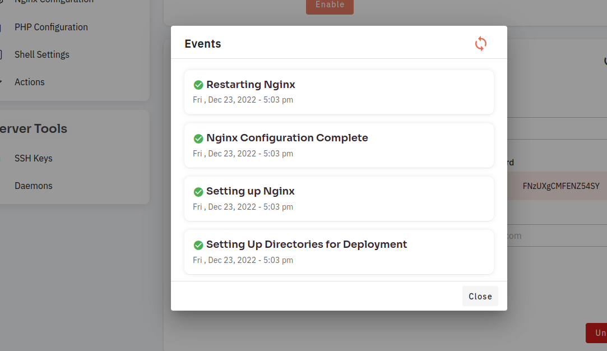Click the Enable button behind the dialog

330,6
